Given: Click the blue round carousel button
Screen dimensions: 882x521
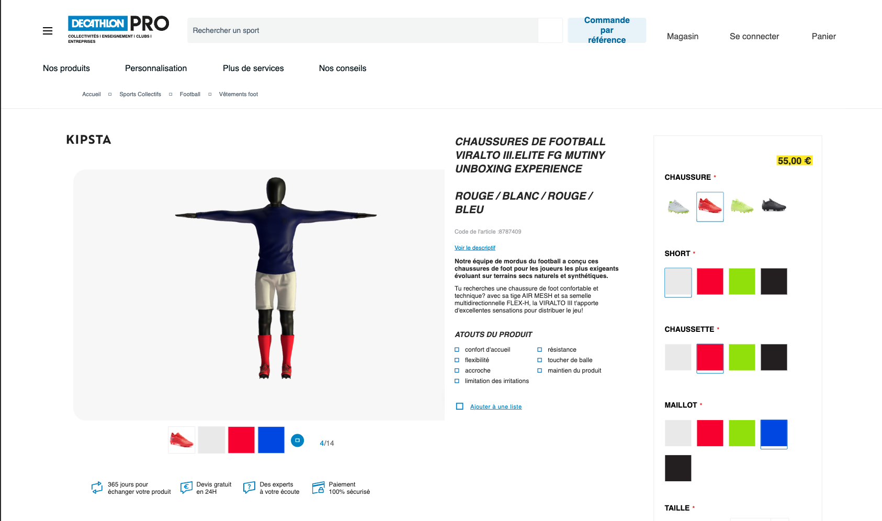Looking at the screenshot, I should (297, 441).
